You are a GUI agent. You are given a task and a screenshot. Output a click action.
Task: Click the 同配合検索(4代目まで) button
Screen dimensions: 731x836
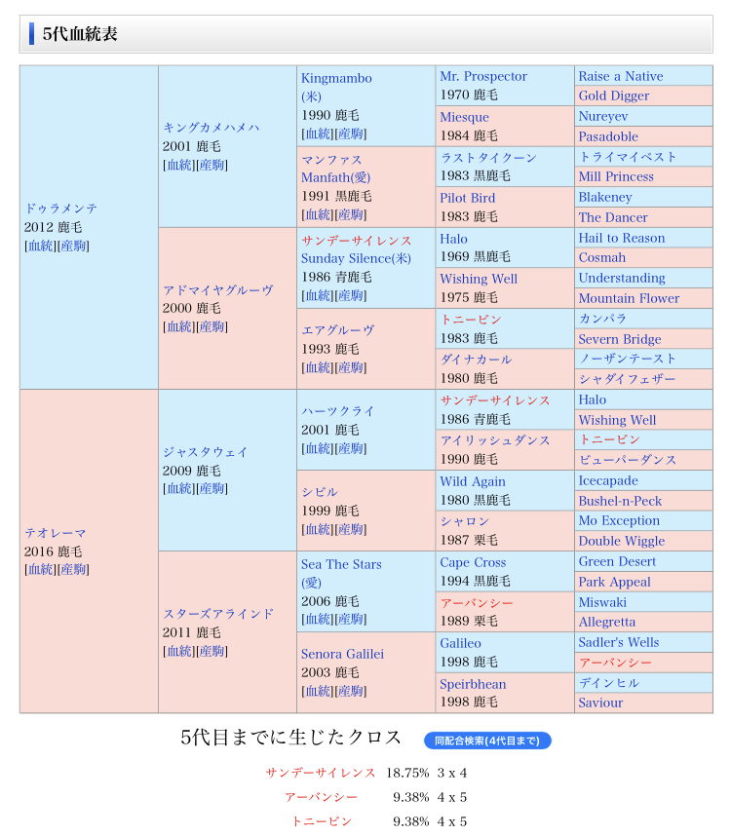click(x=487, y=741)
